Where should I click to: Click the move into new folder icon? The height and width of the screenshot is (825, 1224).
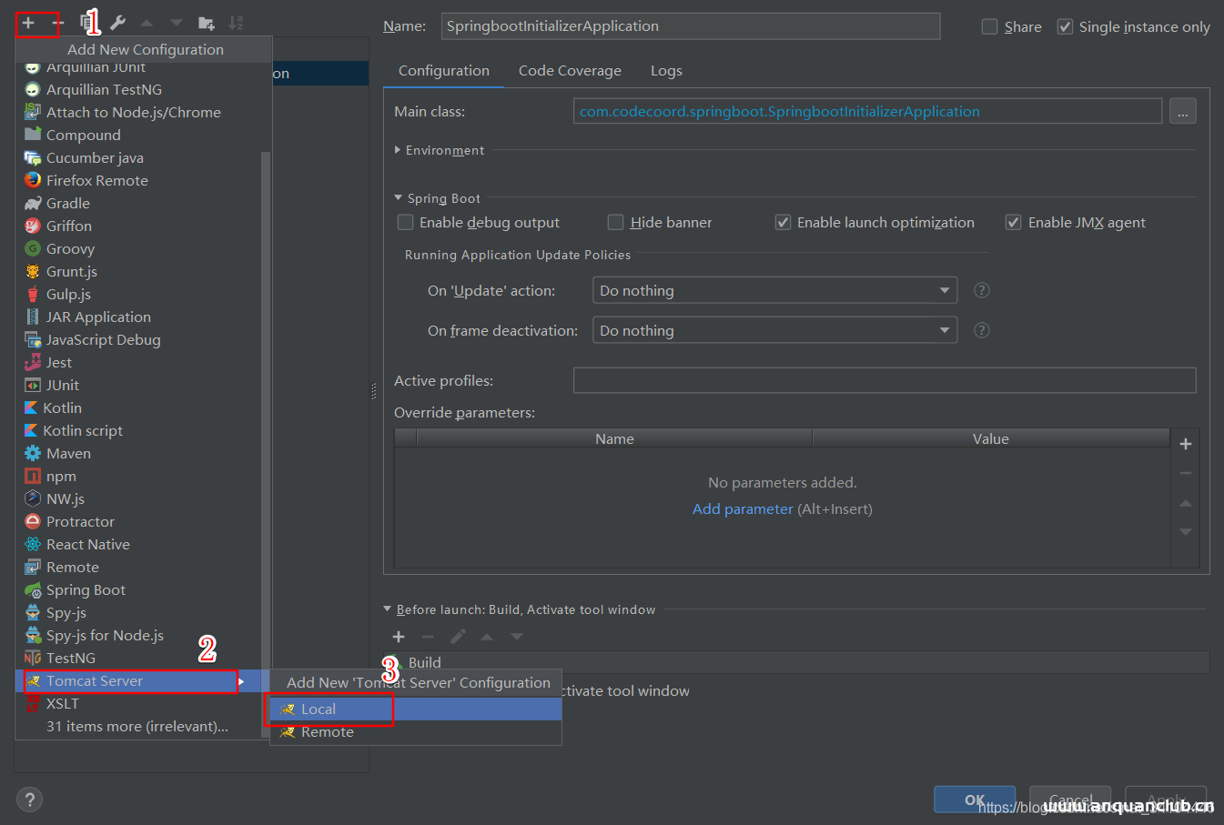coord(207,23)
